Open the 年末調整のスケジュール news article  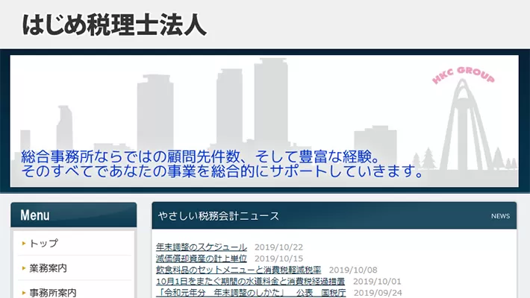[x=202, y=247]
